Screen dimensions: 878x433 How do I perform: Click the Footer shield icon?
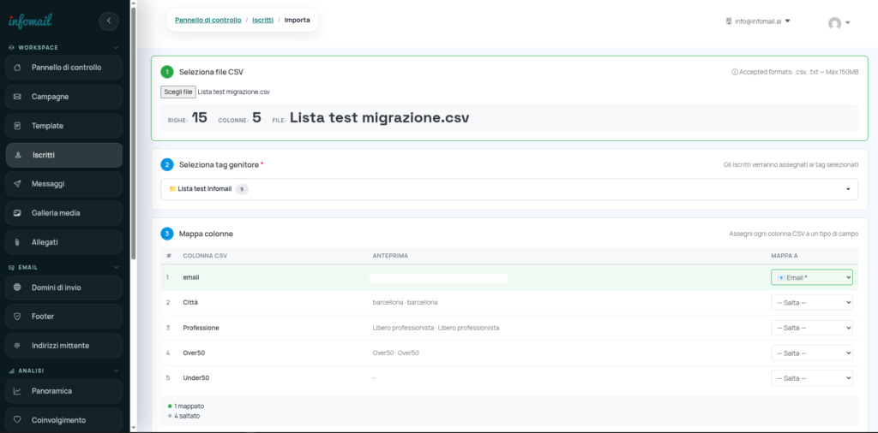(x=18, y=317)
